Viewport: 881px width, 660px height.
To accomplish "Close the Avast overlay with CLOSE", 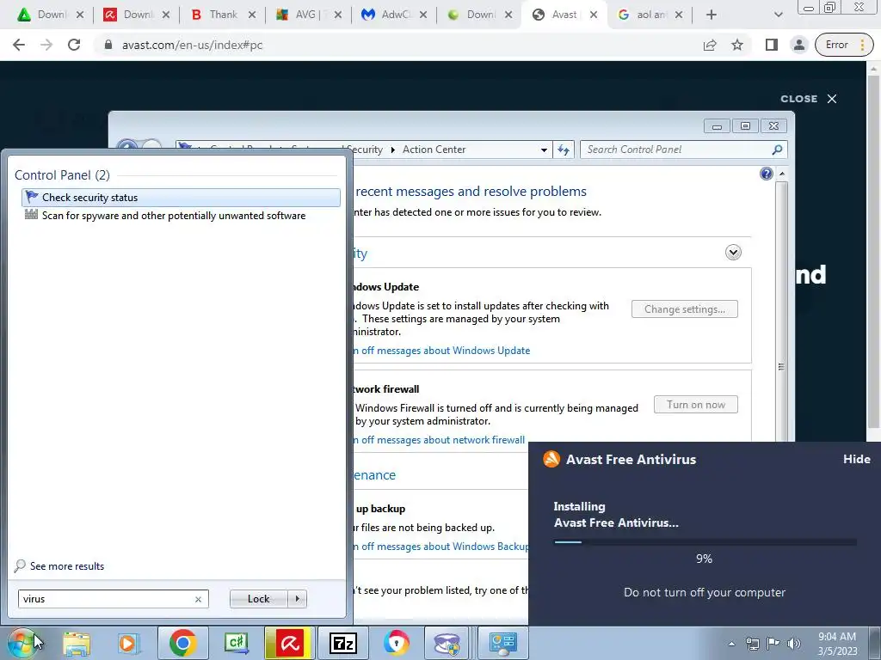I will click(809, 99).
